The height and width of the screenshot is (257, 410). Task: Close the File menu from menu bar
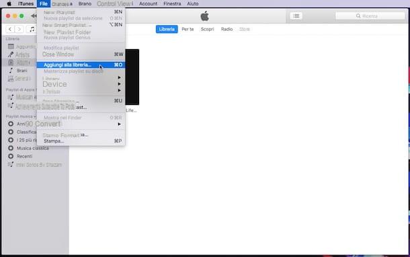pos(44,3)
